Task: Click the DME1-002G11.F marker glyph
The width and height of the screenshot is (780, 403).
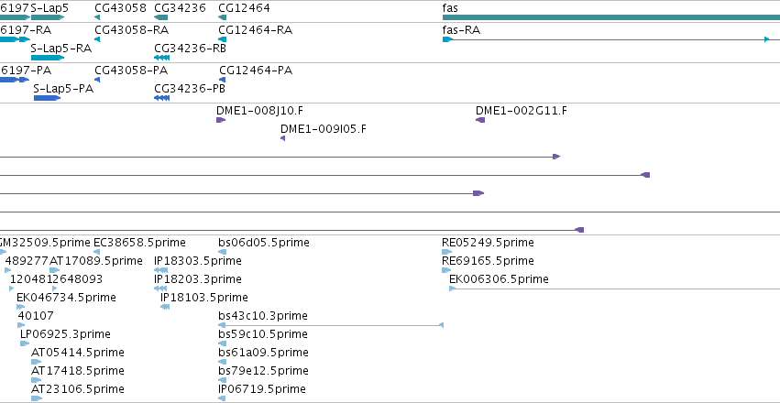Action: point(480,120)
